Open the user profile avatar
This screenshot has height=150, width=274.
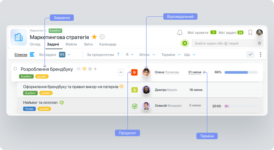coord(259,33)
